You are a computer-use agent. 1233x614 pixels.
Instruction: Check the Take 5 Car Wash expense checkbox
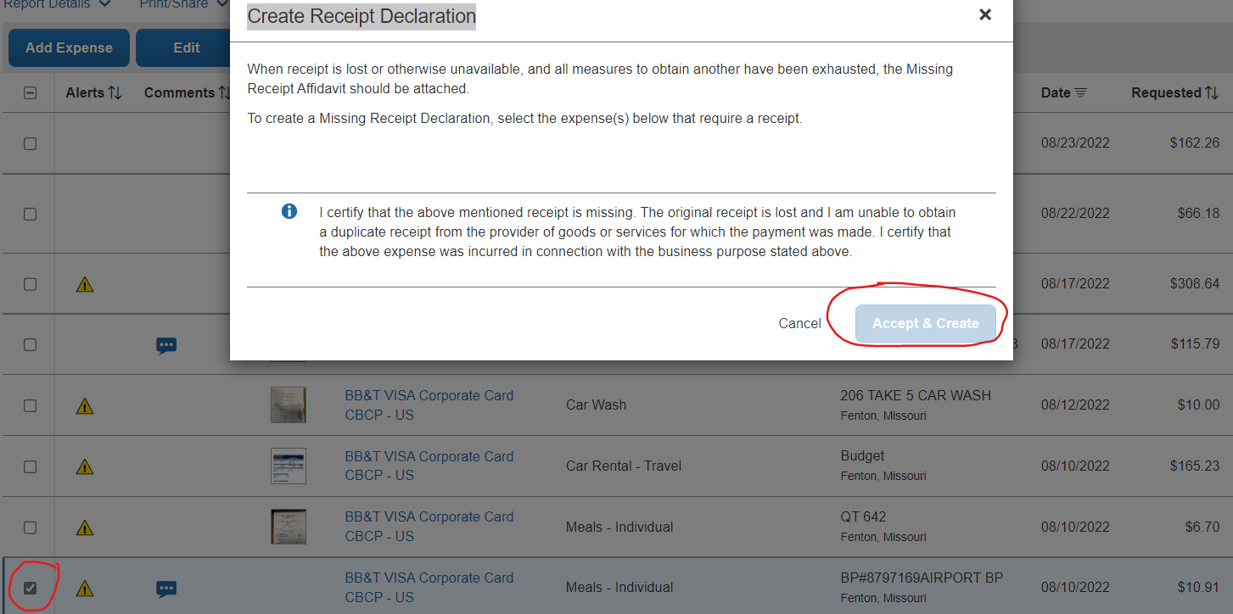point(30,405)
